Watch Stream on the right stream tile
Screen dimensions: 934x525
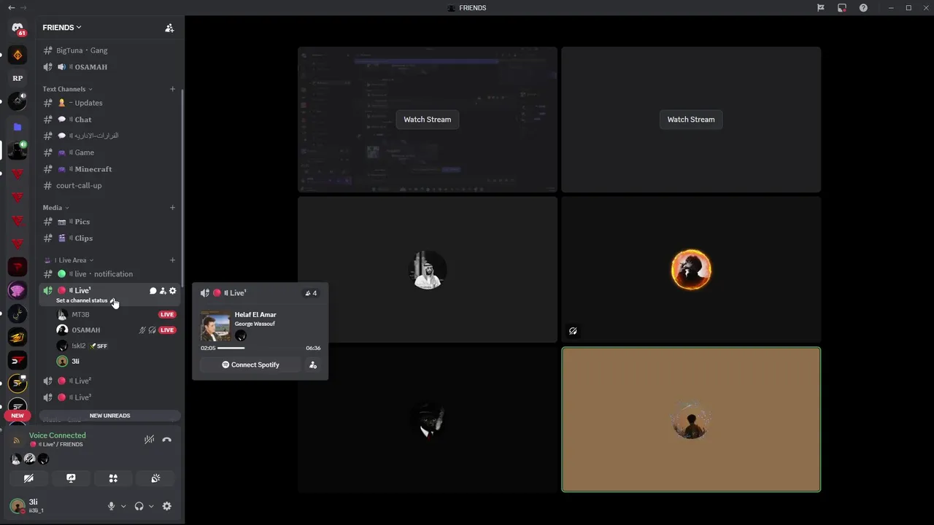691,120
